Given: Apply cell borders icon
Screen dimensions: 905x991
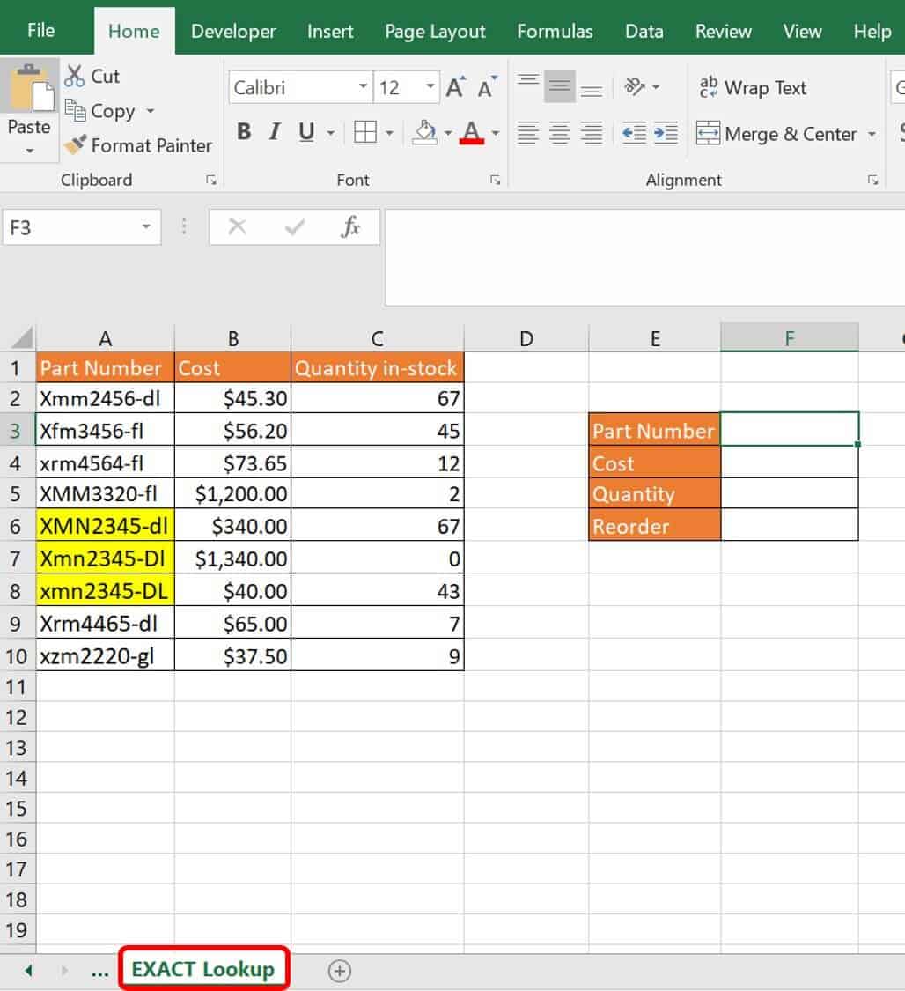Looking at the screenshot, I should point(365,132).
